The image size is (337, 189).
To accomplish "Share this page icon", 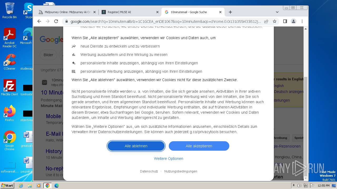I will tap(266, 21).
